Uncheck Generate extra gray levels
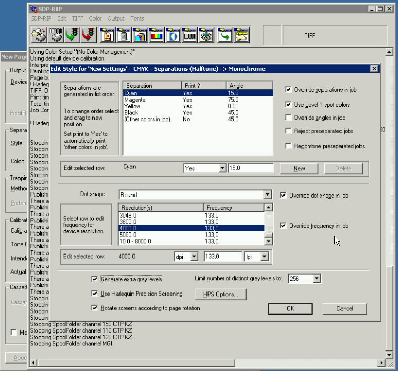The width and height of the screenshot is (398, 371). 94,279
